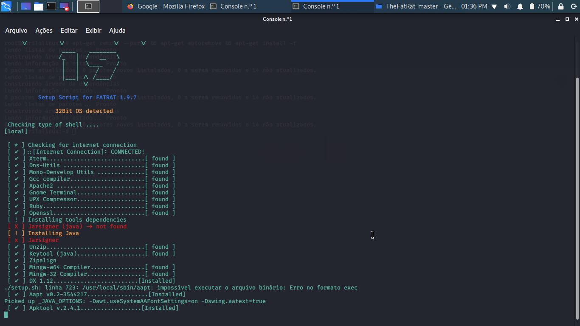Click the 'Aapt v0.2-3544217' Installed line

pos(96,294)
